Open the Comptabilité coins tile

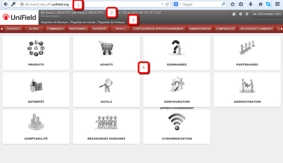click(36, 127)
